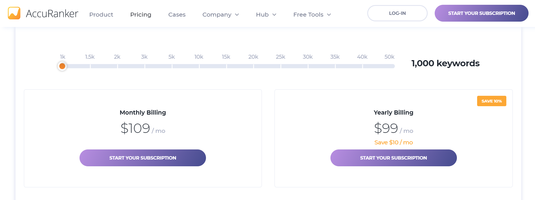Click header Start Your Subscription button

481,13
